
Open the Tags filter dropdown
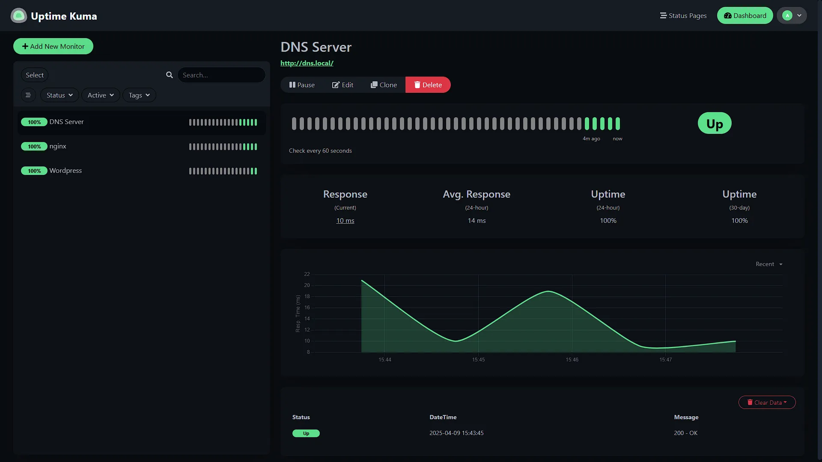pos(139,95)
